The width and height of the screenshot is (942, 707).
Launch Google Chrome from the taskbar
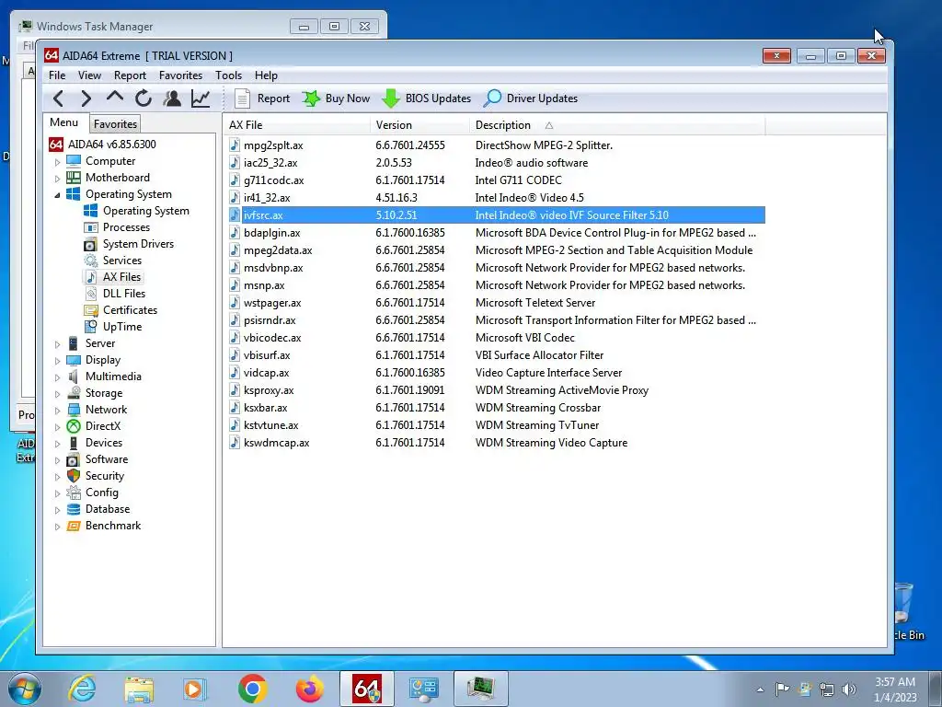[252, 689]
